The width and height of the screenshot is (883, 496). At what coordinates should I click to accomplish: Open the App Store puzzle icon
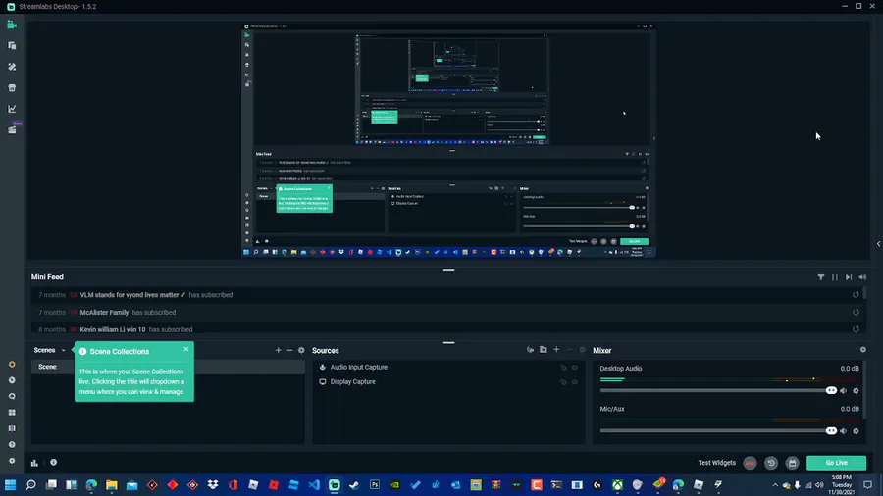[x=12, y=67]
